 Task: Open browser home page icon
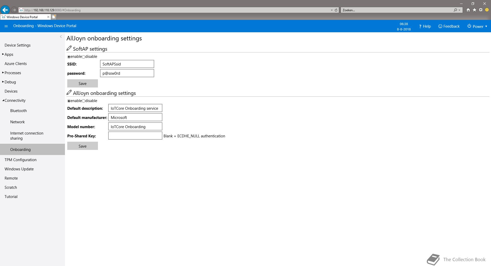[x=468, y=10]
